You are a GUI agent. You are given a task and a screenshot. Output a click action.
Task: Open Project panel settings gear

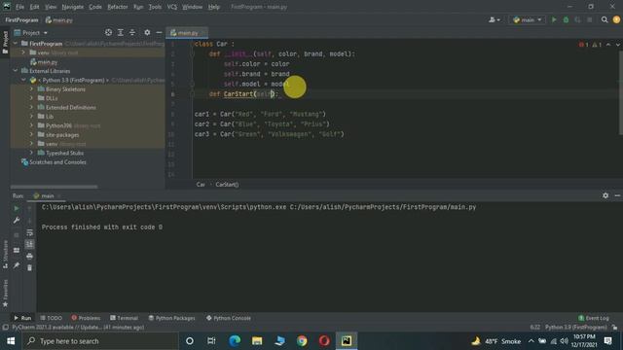pos(147,32)
